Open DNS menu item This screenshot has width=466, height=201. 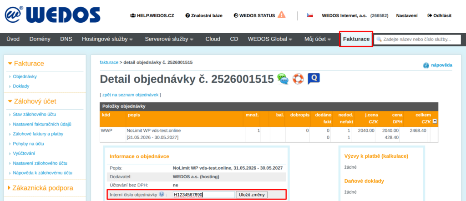pyautogui.click(x=66, y=39)
